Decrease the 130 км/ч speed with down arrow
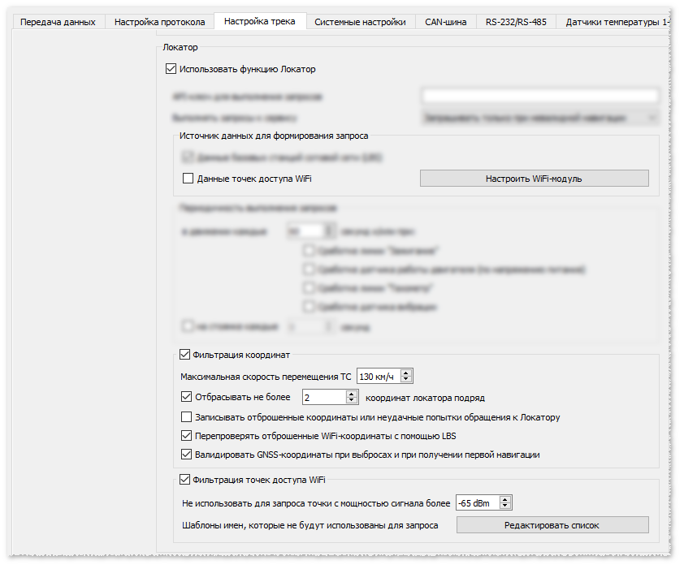Screen dimensions: 684x569 point(406,379)
